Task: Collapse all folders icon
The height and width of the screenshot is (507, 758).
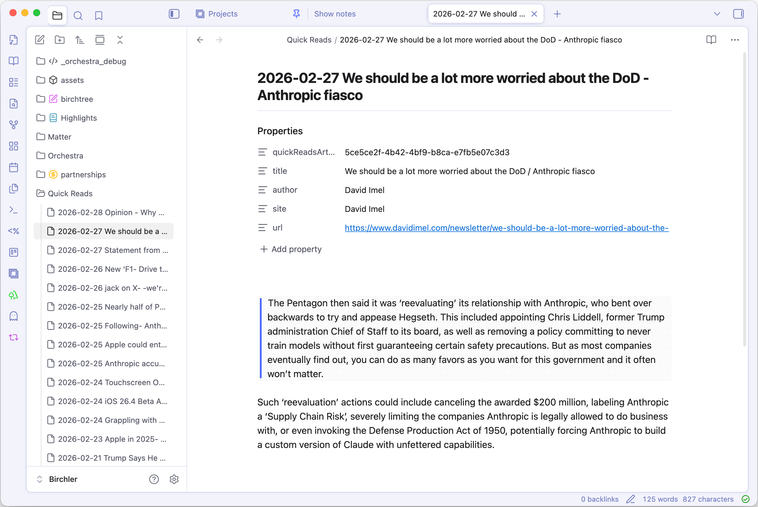Action: (120, 40)
